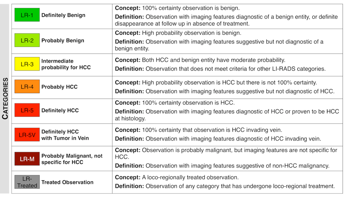Select the red LR-5V badge

pos(27,135)
